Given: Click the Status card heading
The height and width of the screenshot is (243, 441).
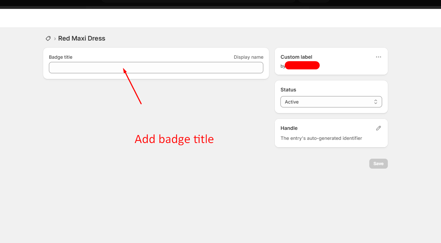Looking at the screenshot, I should (x=288, y=90).
